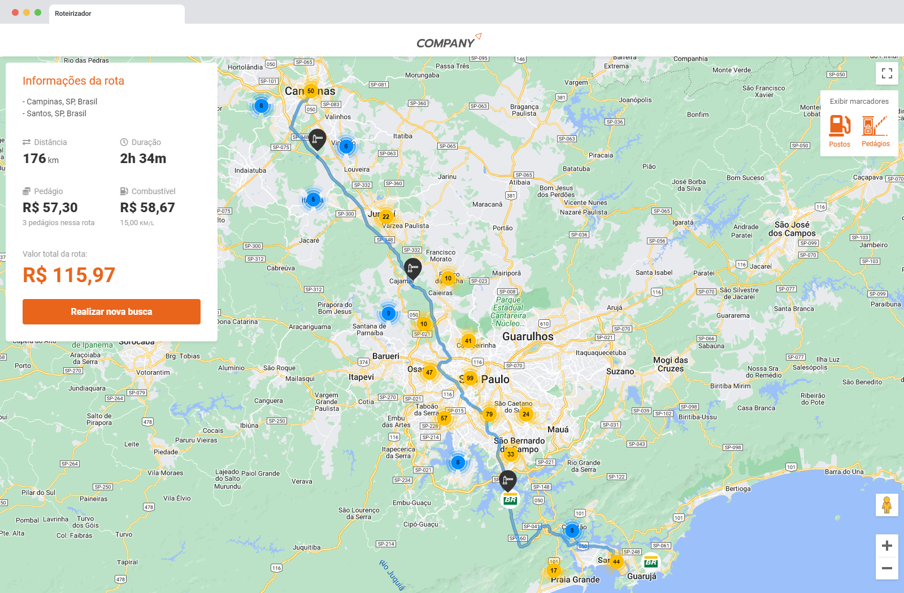This screenshot has width=904, height=593.
Task: Open yellow cluster 24 at São Caetano
Action: (526, 414)
